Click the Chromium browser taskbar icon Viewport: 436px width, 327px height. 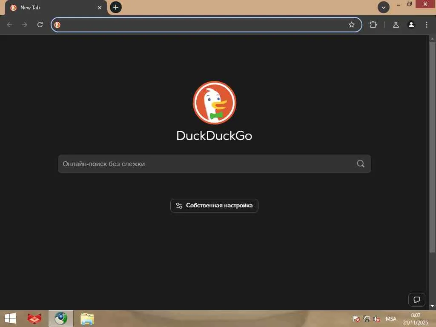(x=61, y=318)
